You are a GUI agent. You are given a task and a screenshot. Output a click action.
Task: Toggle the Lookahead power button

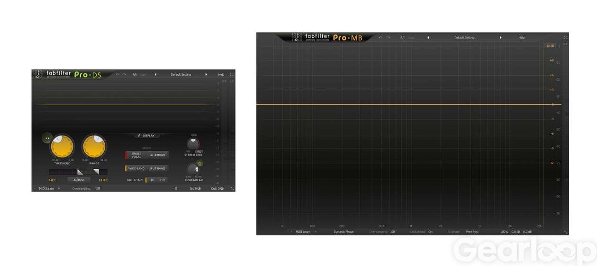coord(200,163)
